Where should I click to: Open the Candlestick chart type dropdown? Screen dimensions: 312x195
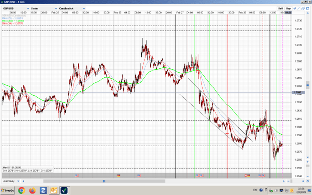[x=72, y=8]
